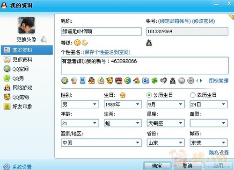The height and width of the screenshot is (170, 234).
Task: Show next icons with right arrow
Action: point(201,81)
